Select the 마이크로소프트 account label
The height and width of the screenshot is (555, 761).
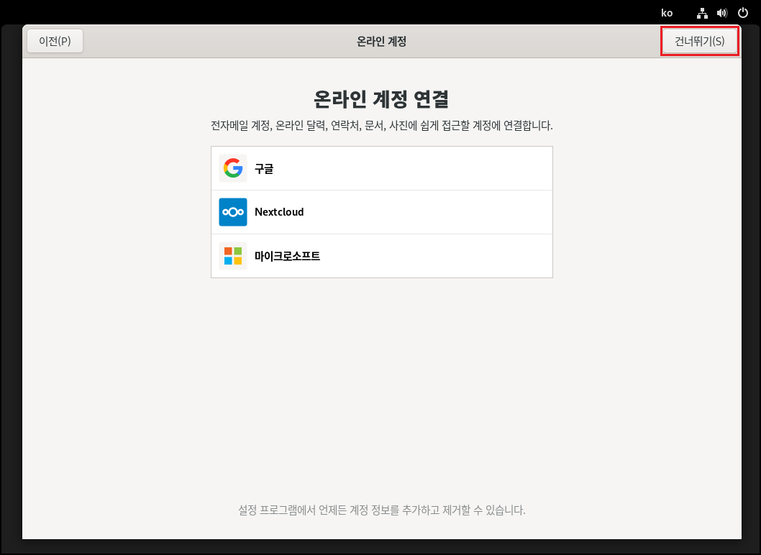[287, 256]
